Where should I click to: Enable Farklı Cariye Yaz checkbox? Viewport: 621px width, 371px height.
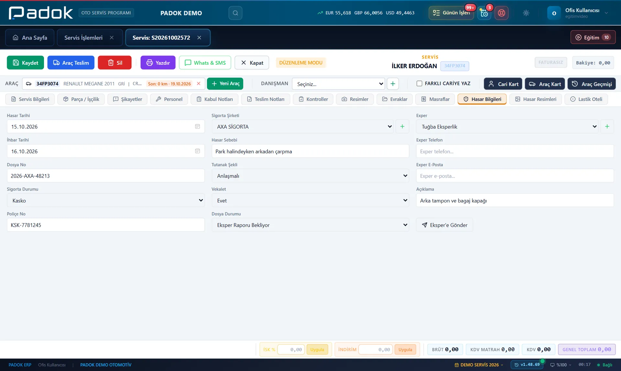click(x=419, y=83)
